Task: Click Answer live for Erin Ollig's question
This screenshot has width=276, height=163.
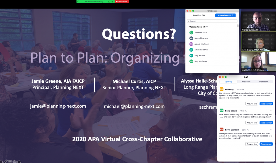Action: click(251, 104)
